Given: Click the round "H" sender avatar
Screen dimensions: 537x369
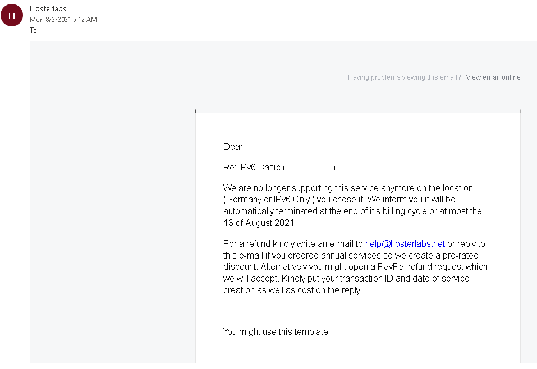Looking at the screenshot, I should 12,16.
